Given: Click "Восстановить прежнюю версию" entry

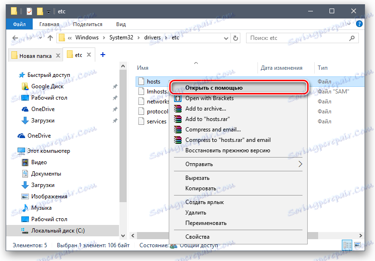Looking at the screenshot, I should (238, 150).
